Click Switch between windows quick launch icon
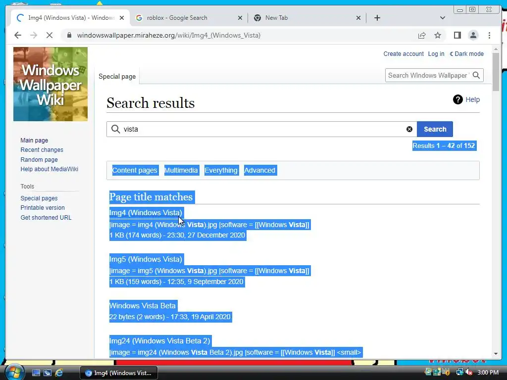507x380 pixels. click(x=48, y=373)
